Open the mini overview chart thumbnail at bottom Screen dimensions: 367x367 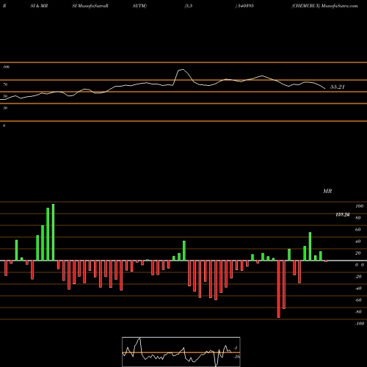[x=181, y=352]
